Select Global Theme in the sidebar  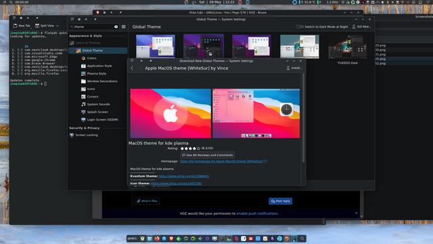point(97,50)
